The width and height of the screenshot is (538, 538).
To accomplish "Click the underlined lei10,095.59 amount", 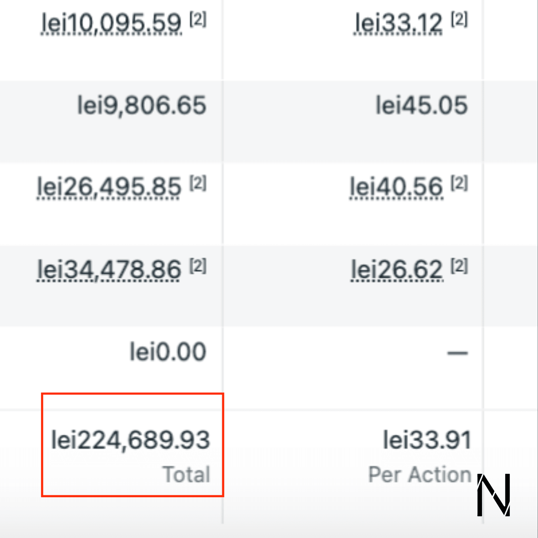I will pyautogui.click(x=111, y=23).
